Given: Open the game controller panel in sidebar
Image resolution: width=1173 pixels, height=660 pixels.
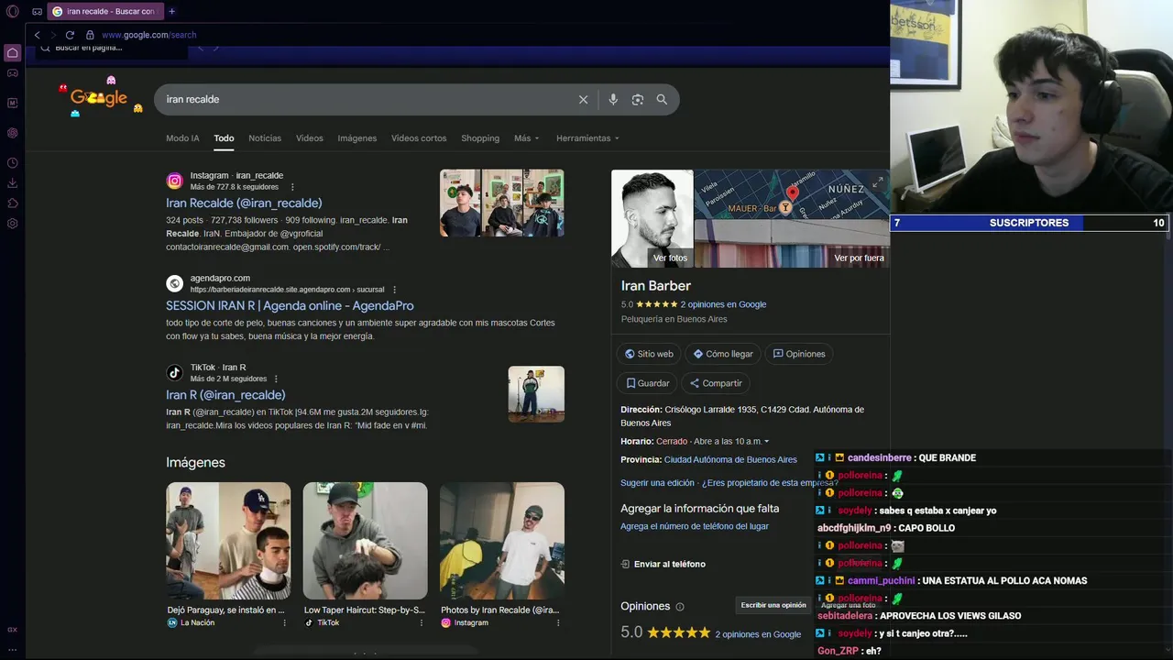Looking at the screenshot, I should point(13,73).
